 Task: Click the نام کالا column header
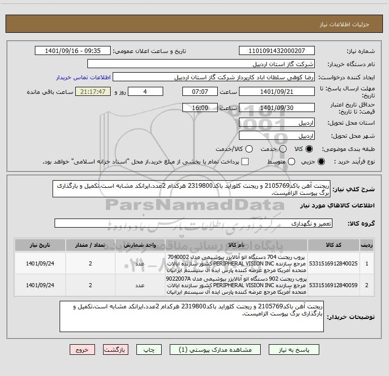click(x=236, y=245)
